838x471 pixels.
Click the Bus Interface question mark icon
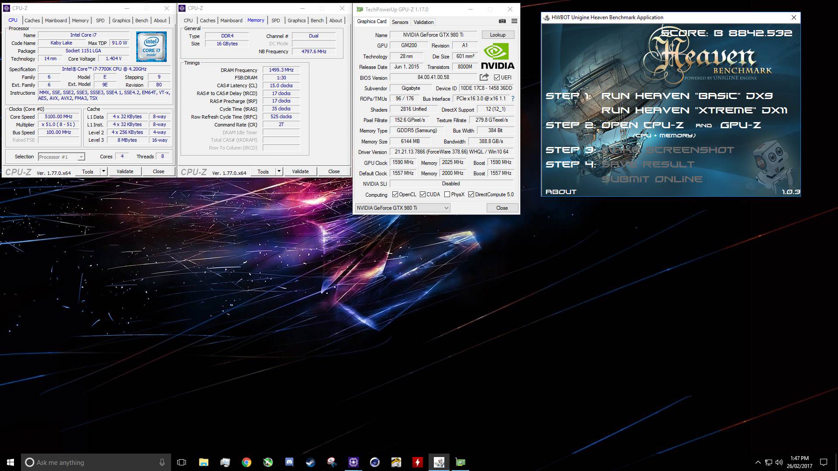pyautogui.click(x=513, y=99)
